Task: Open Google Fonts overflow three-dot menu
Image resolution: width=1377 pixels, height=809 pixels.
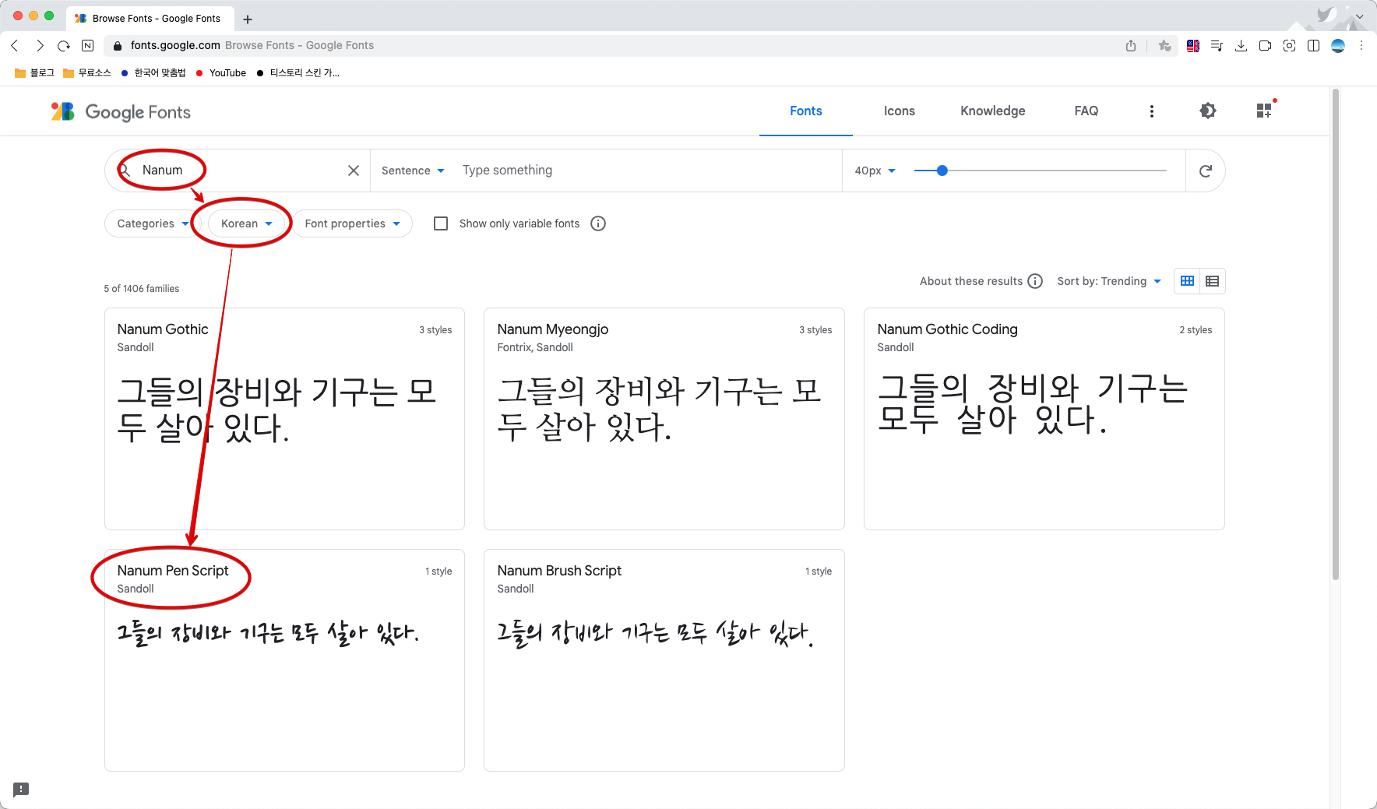Action: pos(1152,111)
